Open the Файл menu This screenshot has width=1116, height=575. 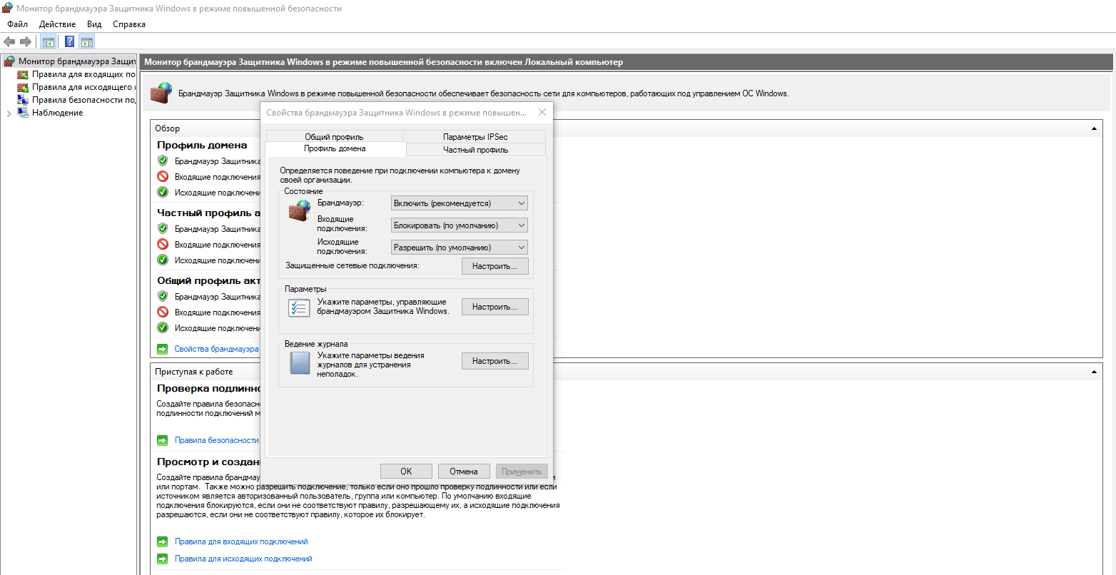(x=17, y=24)
